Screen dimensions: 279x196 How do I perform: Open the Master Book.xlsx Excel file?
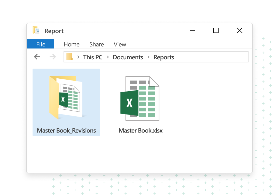click(140, 98)
